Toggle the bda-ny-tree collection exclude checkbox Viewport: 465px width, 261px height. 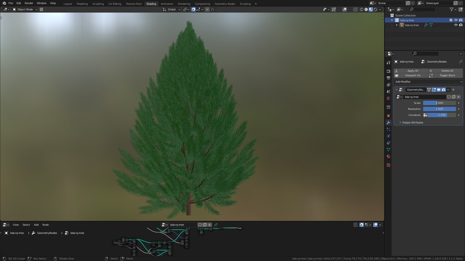[451, 20]
